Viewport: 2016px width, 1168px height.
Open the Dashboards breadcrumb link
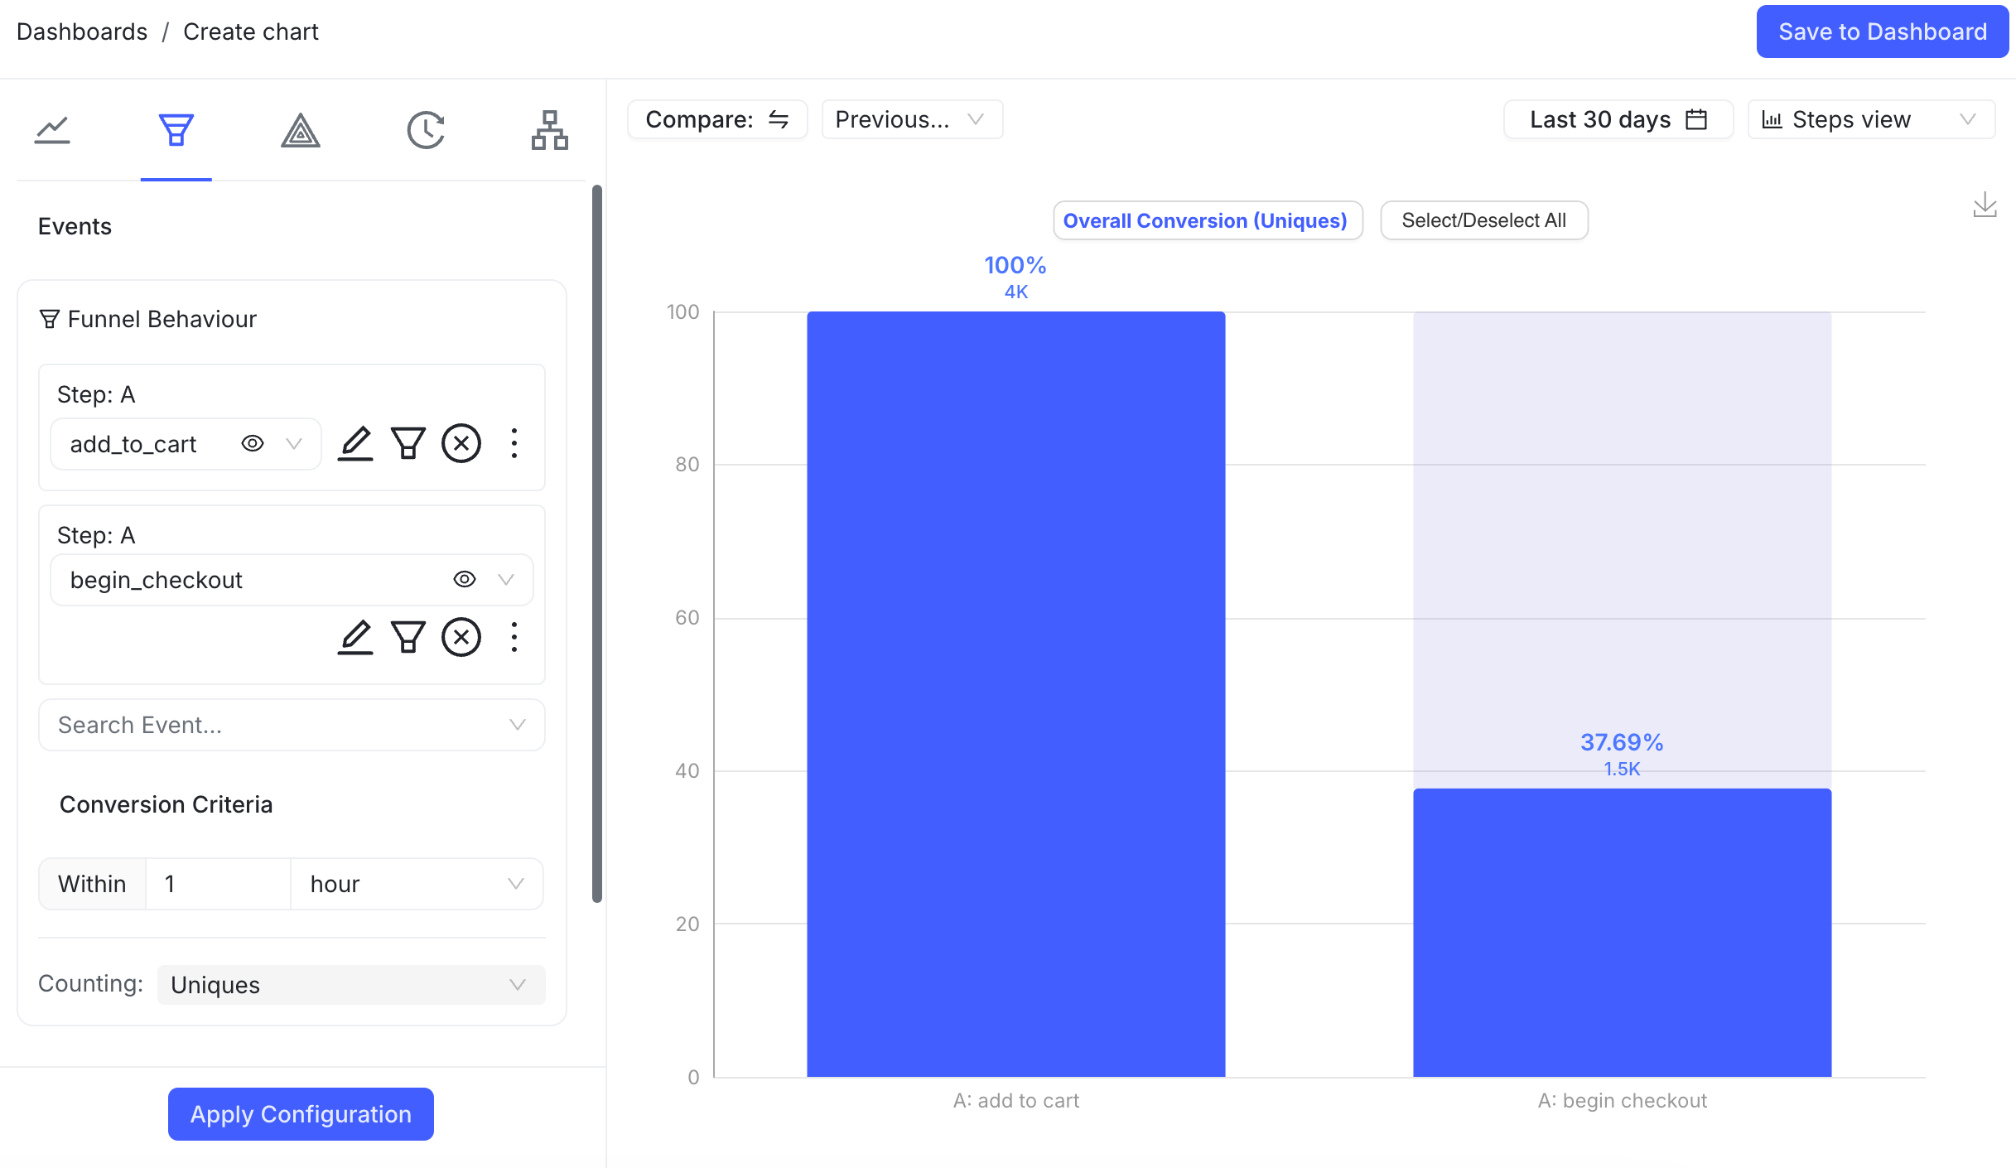tap(81, 31)
